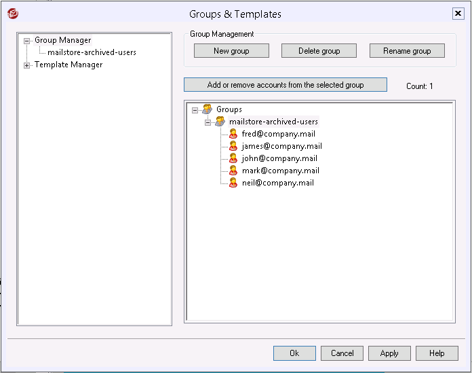Click the Groups root folder icon
This screenshot has height=373, width=472.
tap(207, 109)
